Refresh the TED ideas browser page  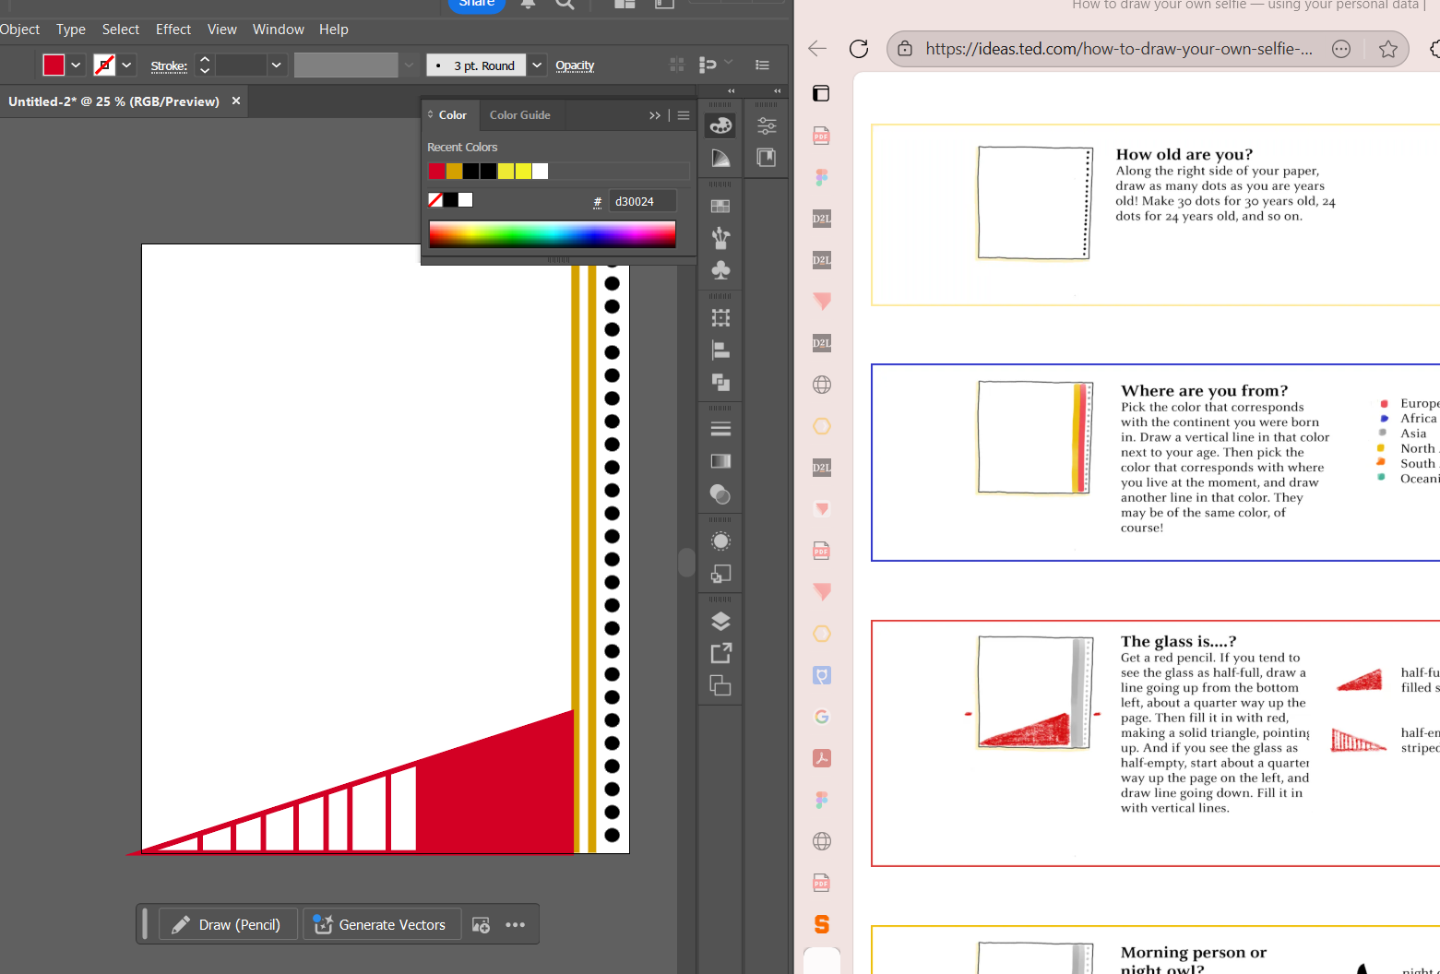tap(858, 49)
